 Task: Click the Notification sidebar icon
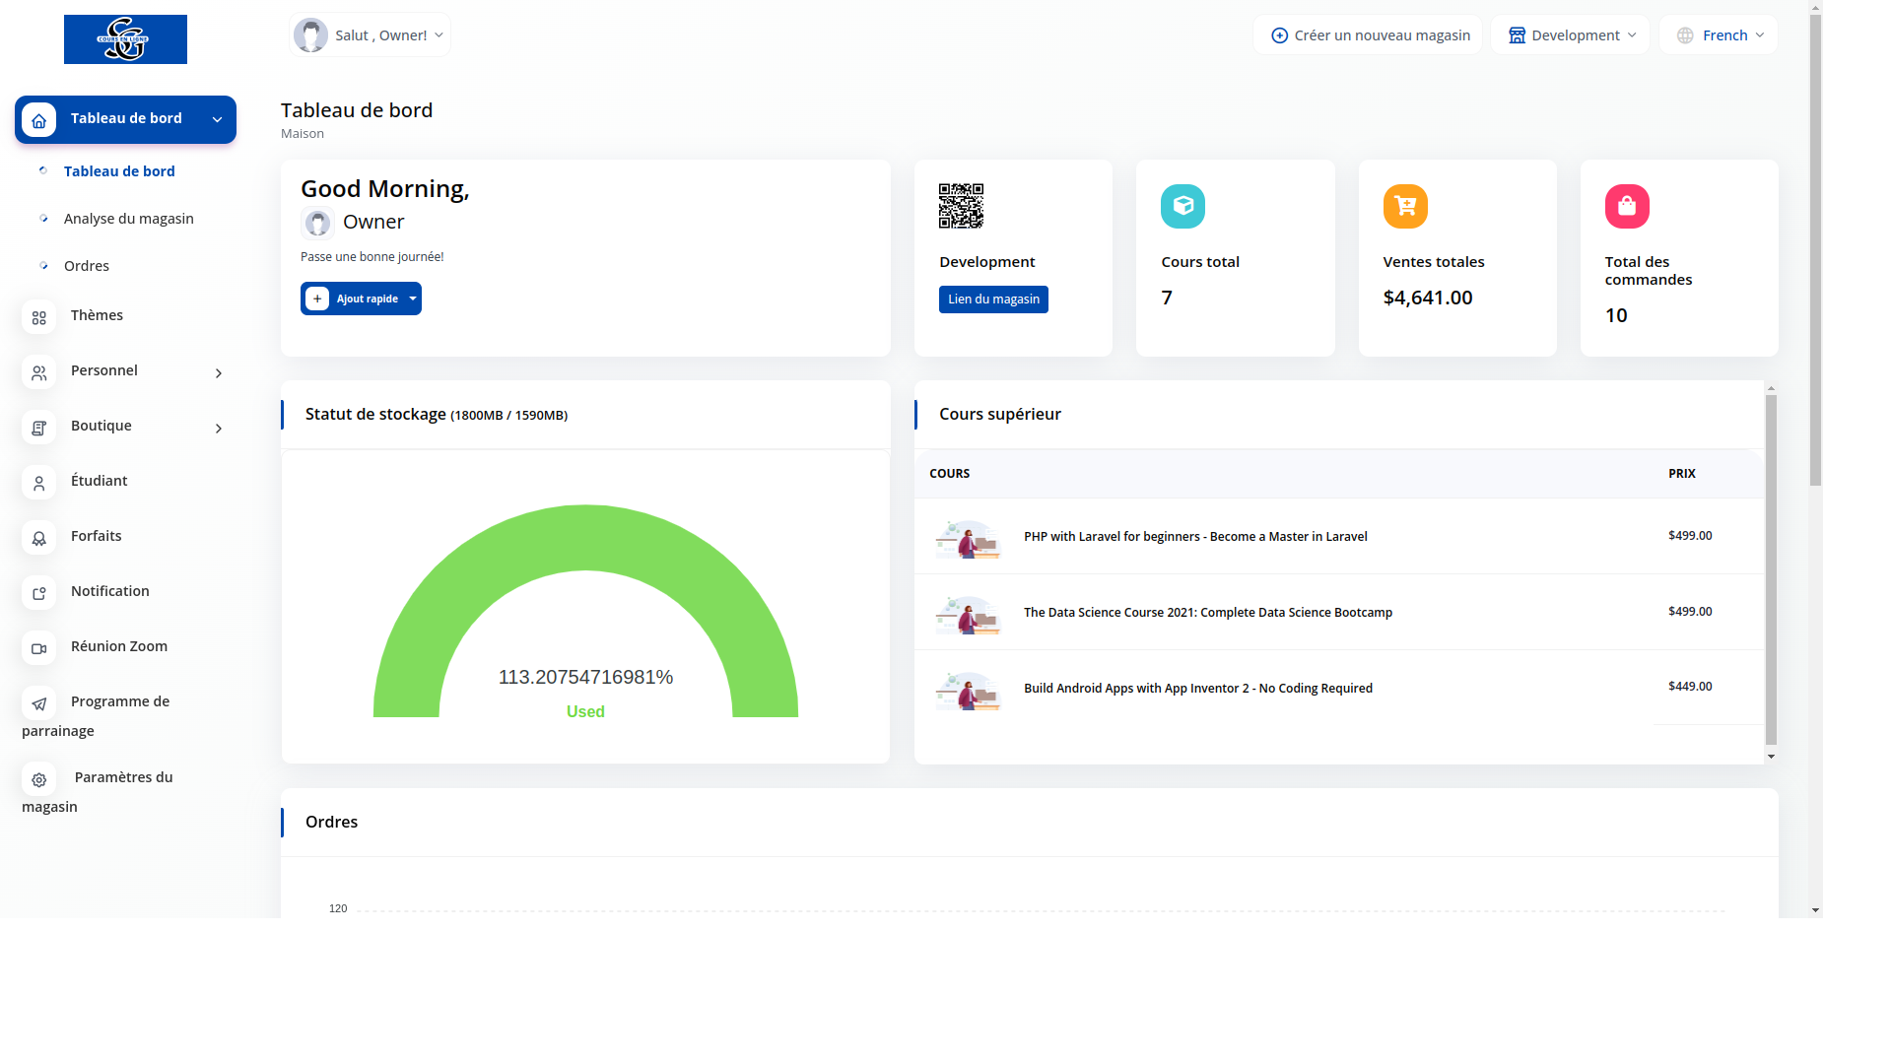pyautogui.click(x=38, y=593)
